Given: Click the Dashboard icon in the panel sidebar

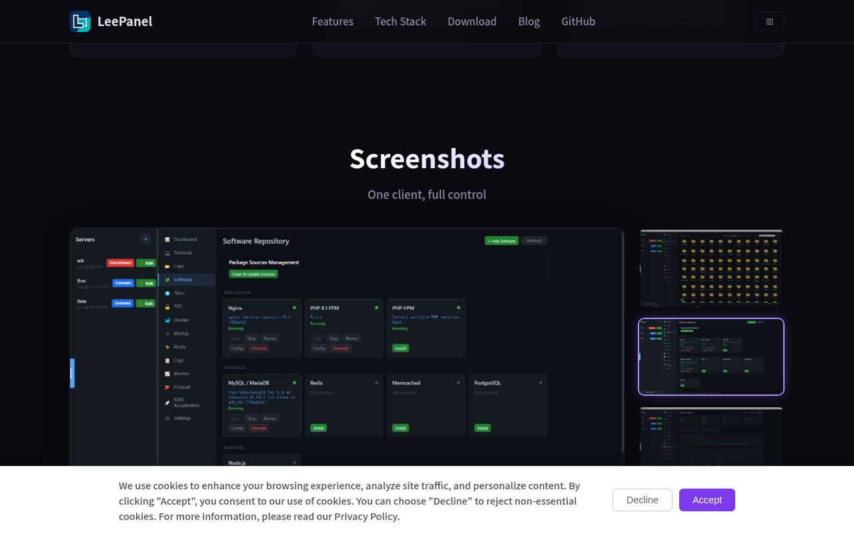Looking at the screenshot, I should tap(167, 240).
